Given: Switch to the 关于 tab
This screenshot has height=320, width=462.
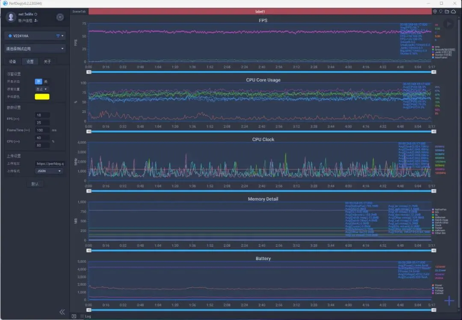Looking at the screenshot, I should click(47, 62).
